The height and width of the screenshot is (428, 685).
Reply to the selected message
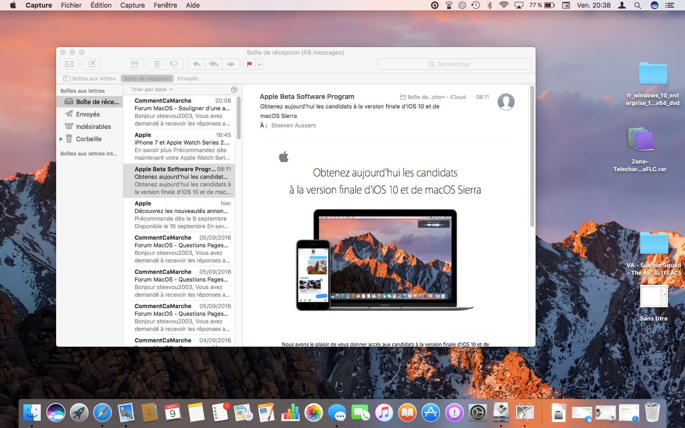click(x=196, y=64)
